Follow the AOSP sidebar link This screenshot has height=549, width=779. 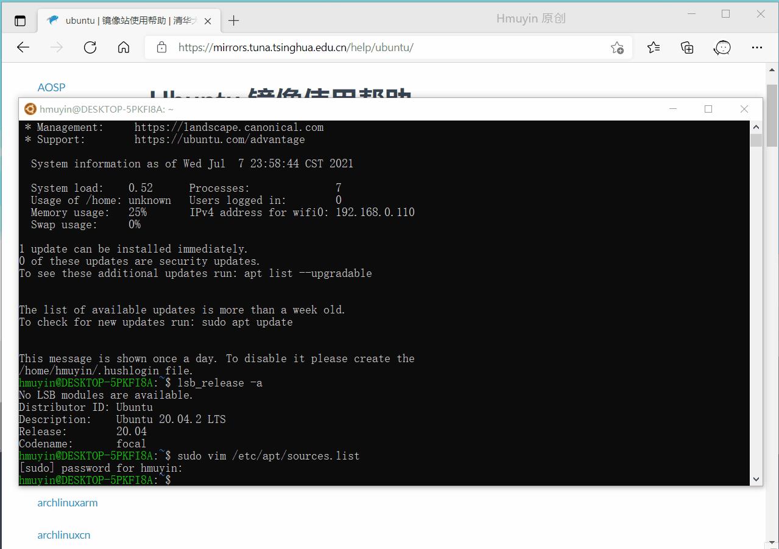tap(51, 87)
